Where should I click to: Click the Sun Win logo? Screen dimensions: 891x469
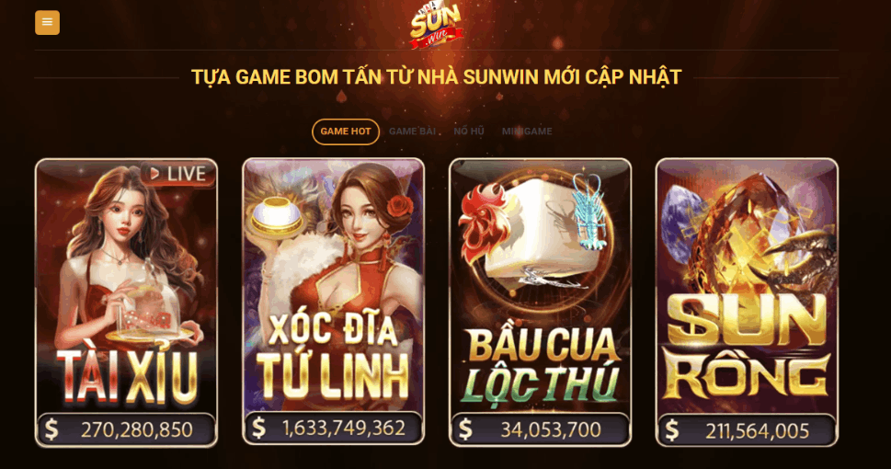pyautogui.click(x=437, y=26)
